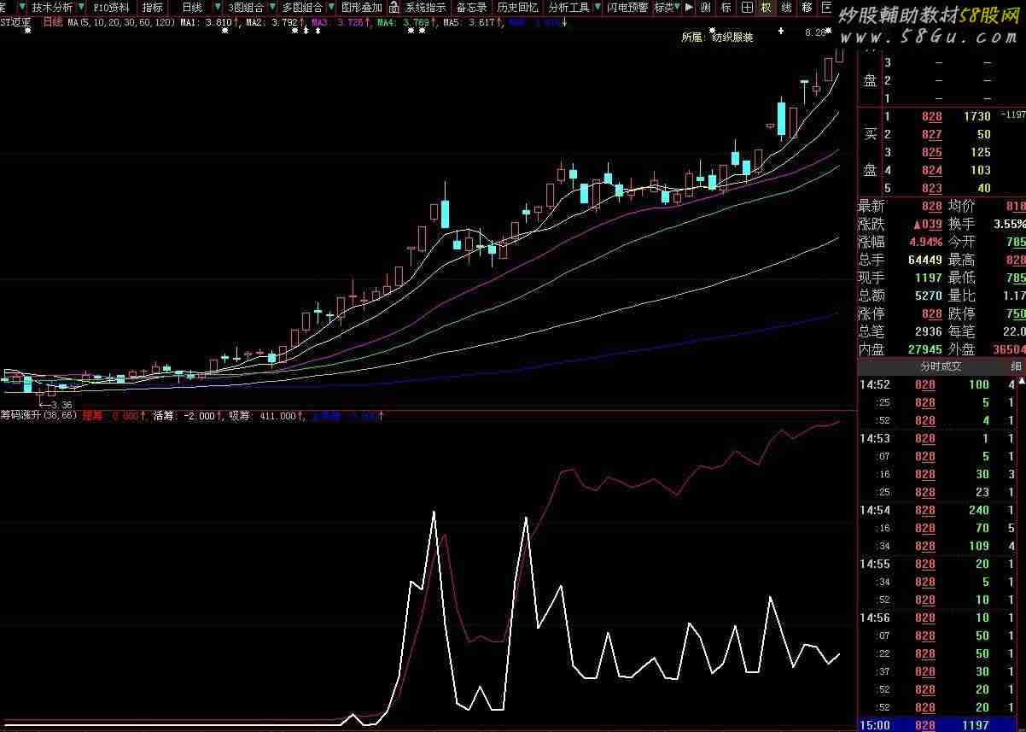Select the 测 measure tool icon

(706, 7)
